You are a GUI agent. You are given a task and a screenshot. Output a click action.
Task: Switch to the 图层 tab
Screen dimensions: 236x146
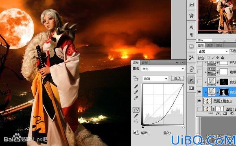click(201, 45)
